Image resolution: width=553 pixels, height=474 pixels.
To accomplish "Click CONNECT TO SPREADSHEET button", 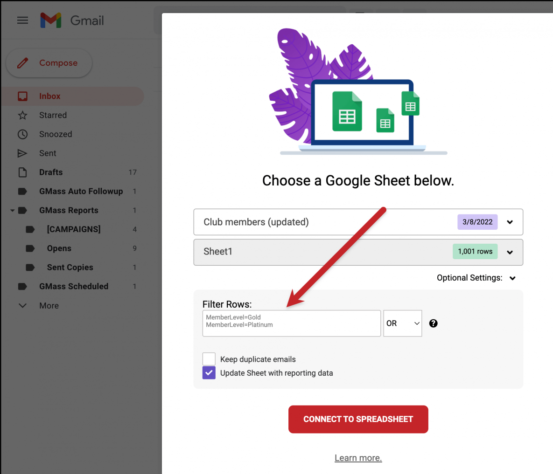I will click(358, 419).
